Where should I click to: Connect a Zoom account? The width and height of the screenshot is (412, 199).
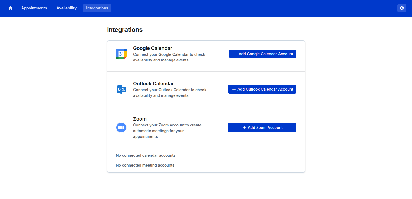click(x=262, y=128)
